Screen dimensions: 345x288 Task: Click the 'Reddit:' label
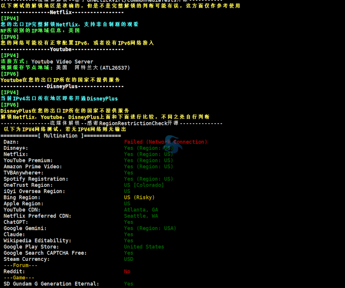click(14, 271)
